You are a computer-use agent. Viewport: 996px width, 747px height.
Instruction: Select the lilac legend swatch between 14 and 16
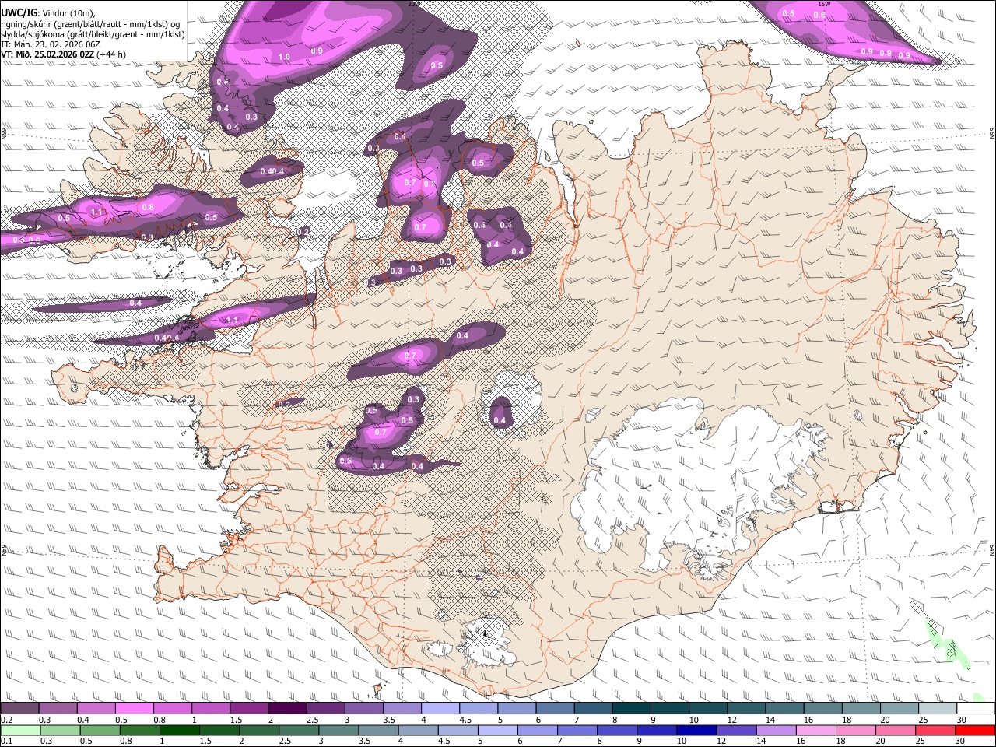[x=776, y=730]
